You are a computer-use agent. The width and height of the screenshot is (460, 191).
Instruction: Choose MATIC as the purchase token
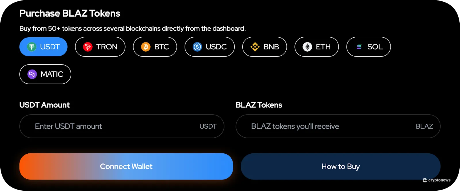tap(45, 74)
